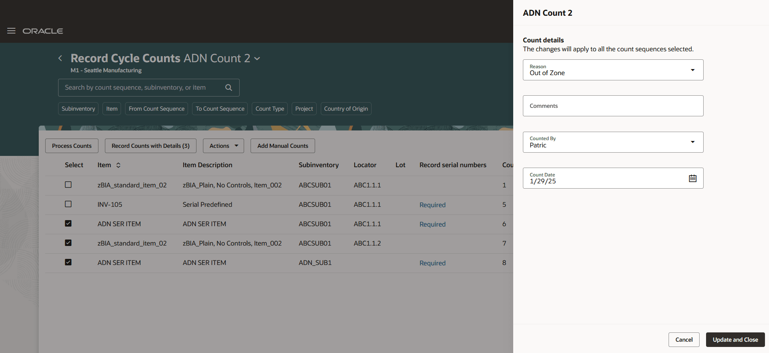Click into the Comments field

[612, 106]
